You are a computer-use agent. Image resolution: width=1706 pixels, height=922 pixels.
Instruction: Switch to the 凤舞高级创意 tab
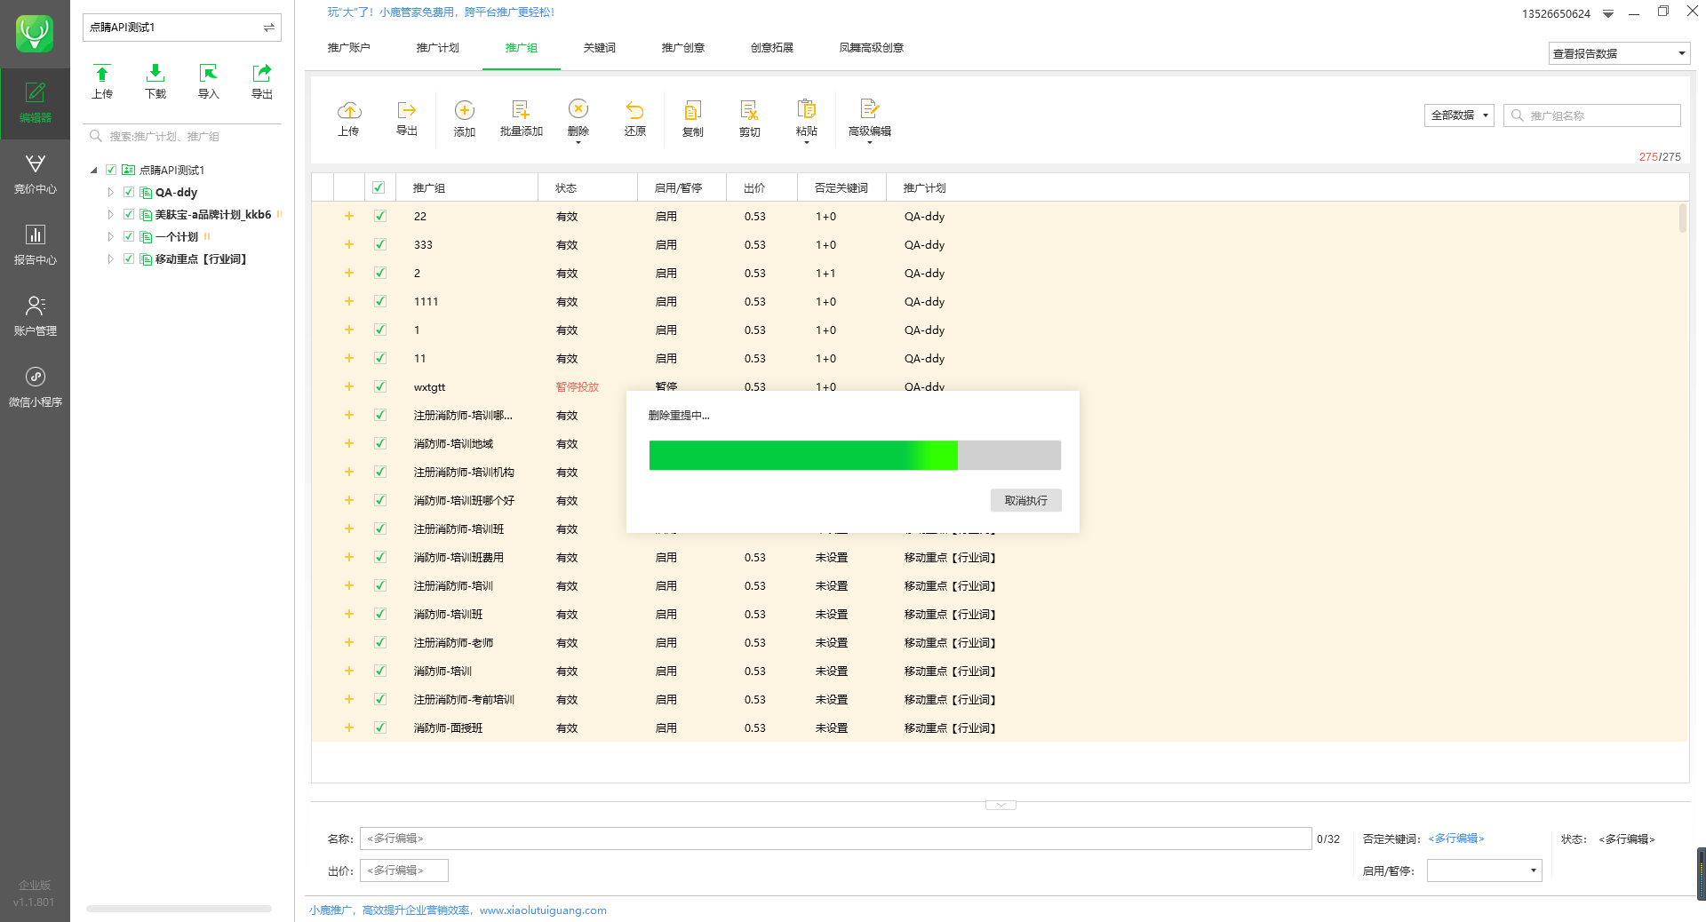(872, 48)
